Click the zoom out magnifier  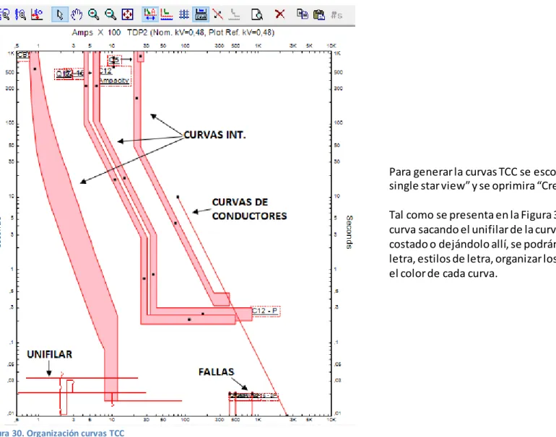[110, 14]
